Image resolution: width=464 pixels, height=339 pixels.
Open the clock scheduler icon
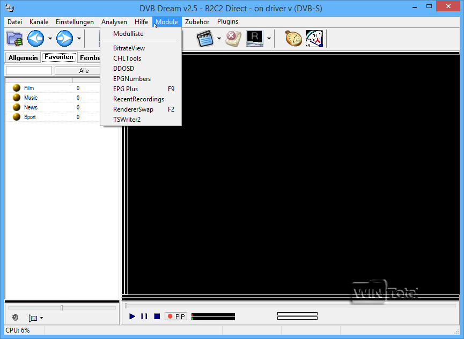pyautogui.click(x=314, y=39)
